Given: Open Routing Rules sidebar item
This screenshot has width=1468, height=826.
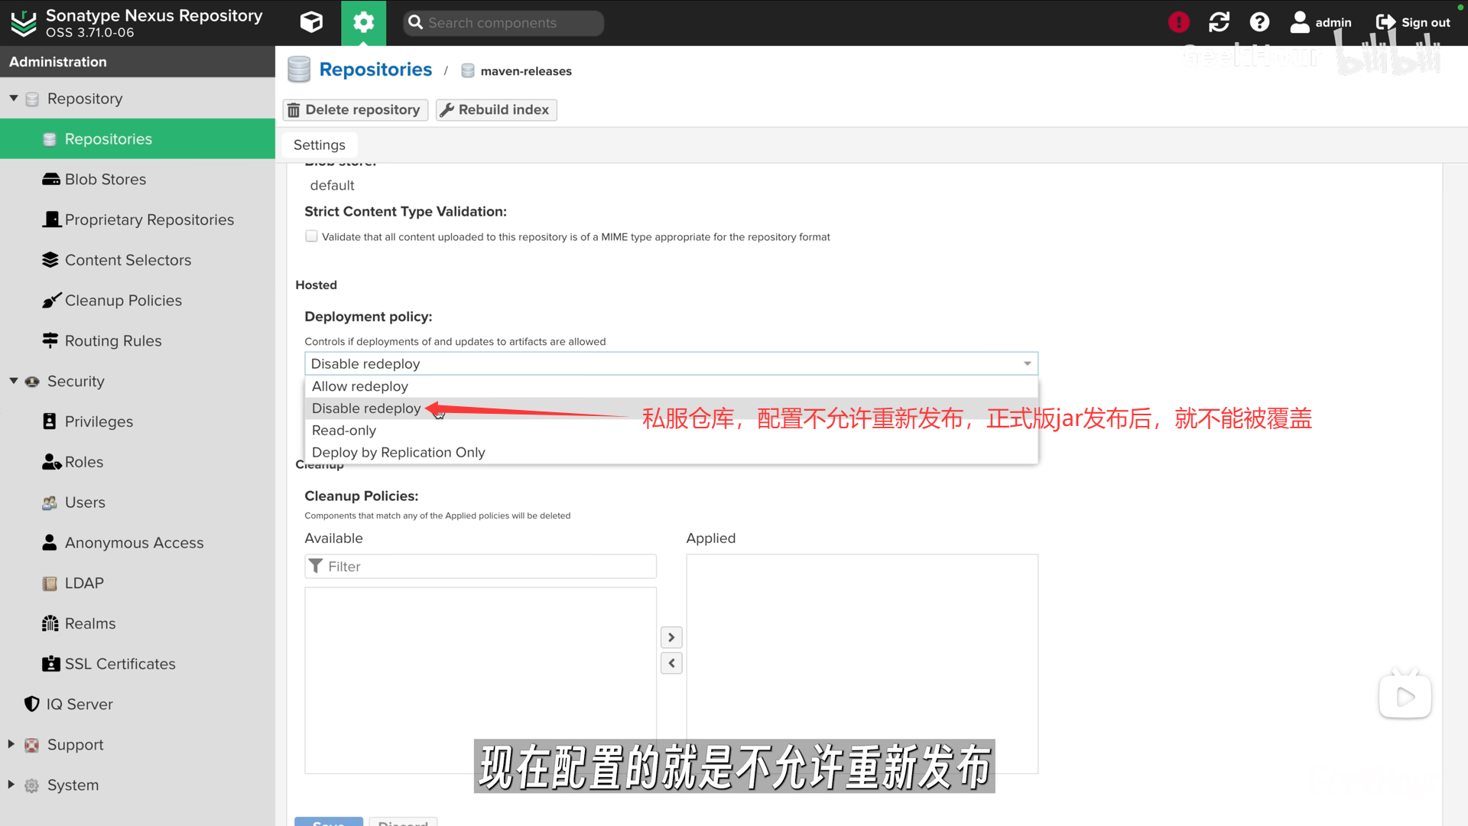Looking at the screenshot, I should tap(138, 341).
